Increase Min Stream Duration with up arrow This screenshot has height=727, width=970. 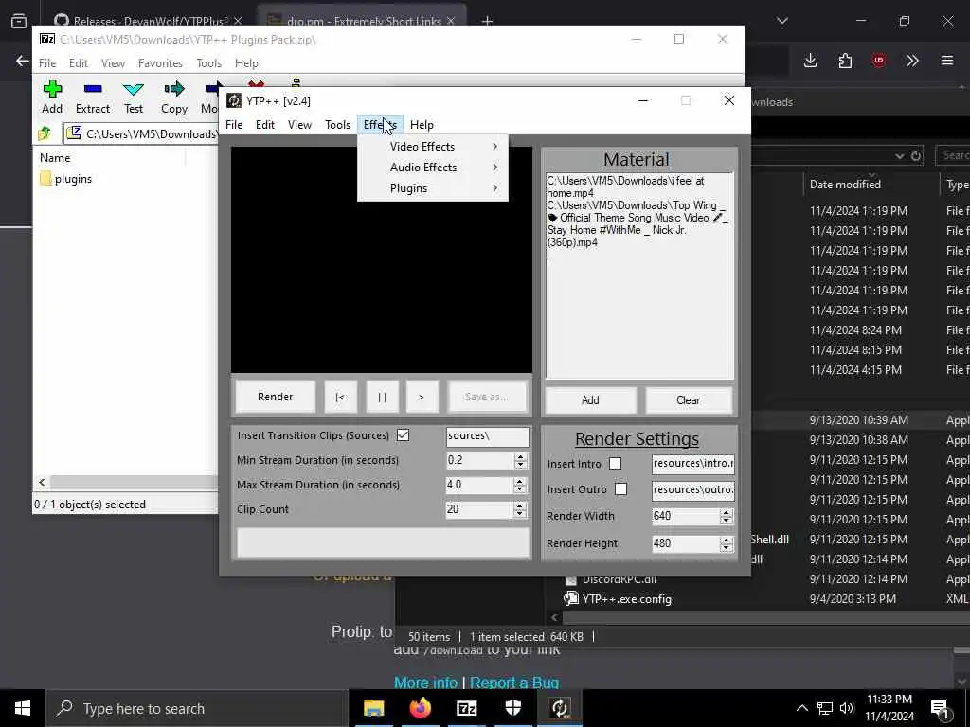point(520,456)
